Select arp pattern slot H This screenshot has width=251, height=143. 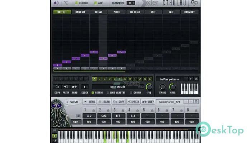[130, 79]
